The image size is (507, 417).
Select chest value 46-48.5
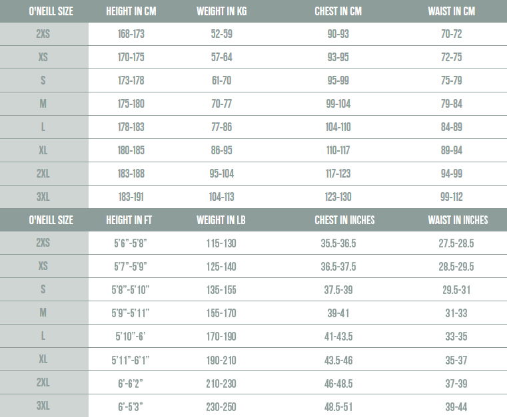[x=338, y=383]
